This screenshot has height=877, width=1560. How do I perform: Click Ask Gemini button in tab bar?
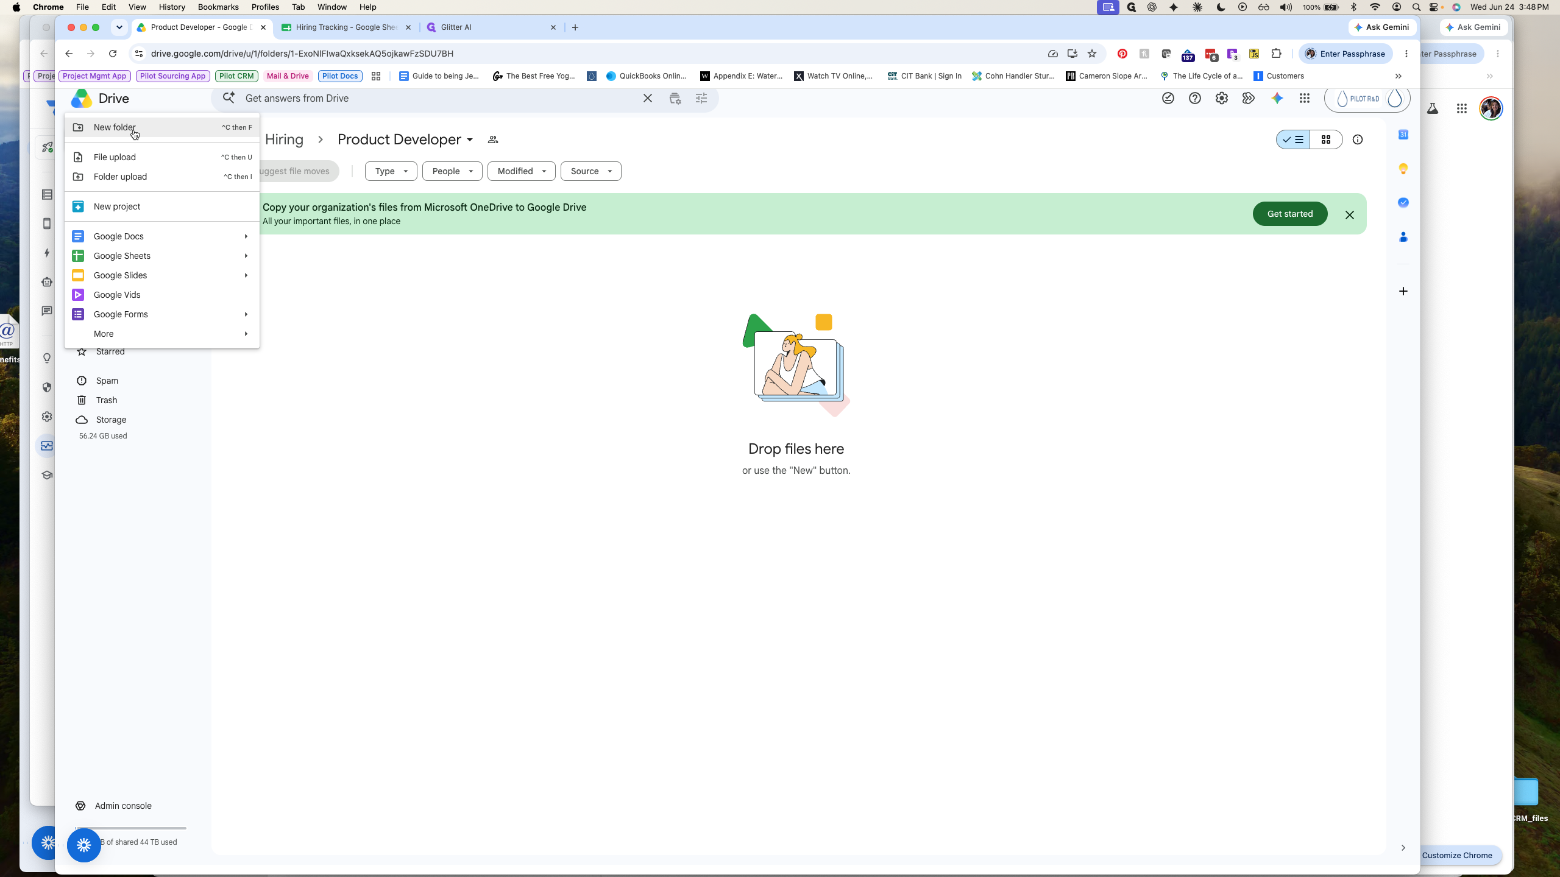[1382, 27]
